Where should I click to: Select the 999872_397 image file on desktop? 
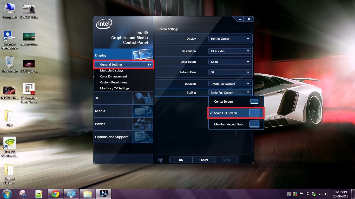[10, 93]
